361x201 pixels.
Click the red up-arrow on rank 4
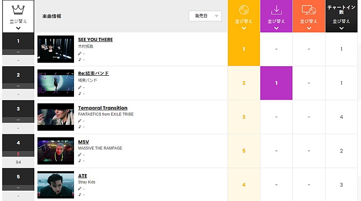pos(18,154)
